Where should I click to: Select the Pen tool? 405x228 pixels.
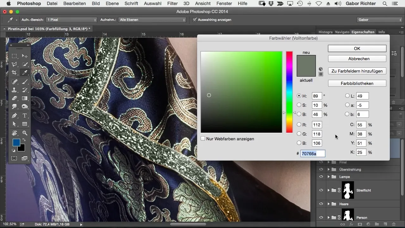click(15, 116)
